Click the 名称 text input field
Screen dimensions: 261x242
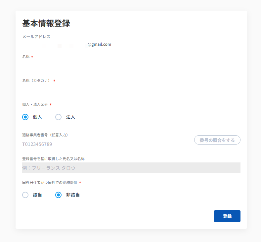131,66
